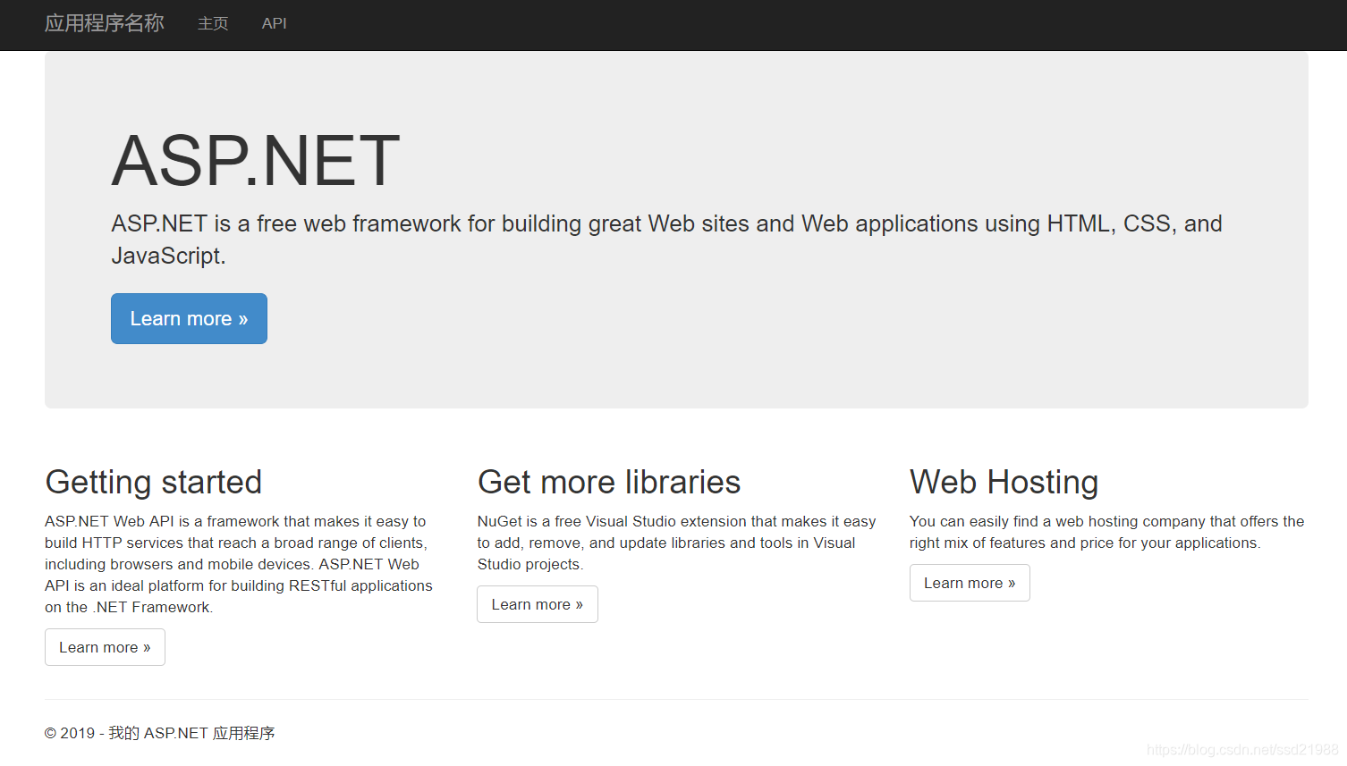
Task: Click Learn more under Get more libraries
Action: [537, 604]
